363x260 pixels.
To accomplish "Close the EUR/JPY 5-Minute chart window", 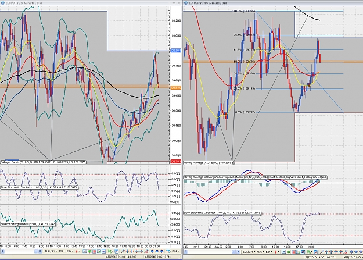I will pos(179,3).
